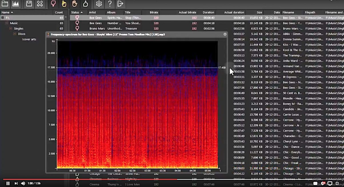
Task: Open folder with the toolbar folder icon
Action: [x=5, y=4]
